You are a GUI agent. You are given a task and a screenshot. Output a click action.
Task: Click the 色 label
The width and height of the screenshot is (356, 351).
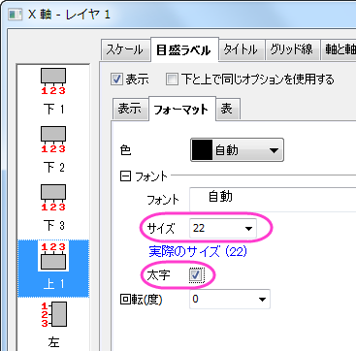125,150
